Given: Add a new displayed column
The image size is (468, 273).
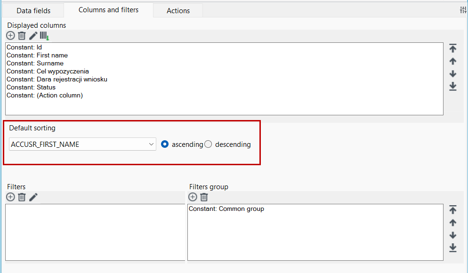Looking at the screenshot, I should pyautogui.click(x=10, y=36).
